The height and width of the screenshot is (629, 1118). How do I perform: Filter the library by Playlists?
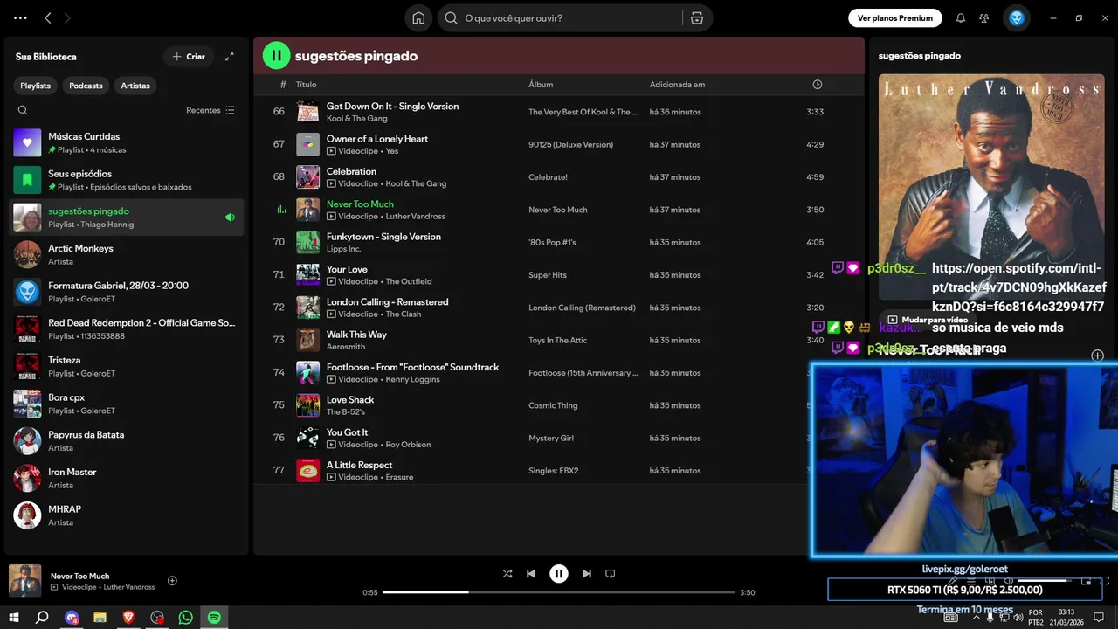(36, 86)
